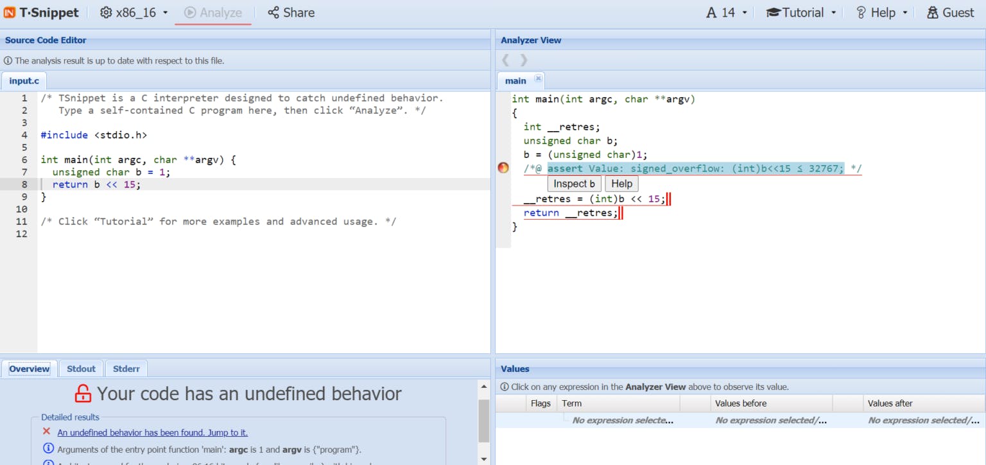Click the info icon in analysis status bar
986x465 pixels.
(x=8, y=60)
